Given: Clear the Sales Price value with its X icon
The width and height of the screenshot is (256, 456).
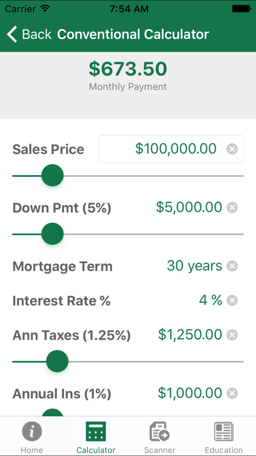Looking at the screenshot, I should click(232, 149).
